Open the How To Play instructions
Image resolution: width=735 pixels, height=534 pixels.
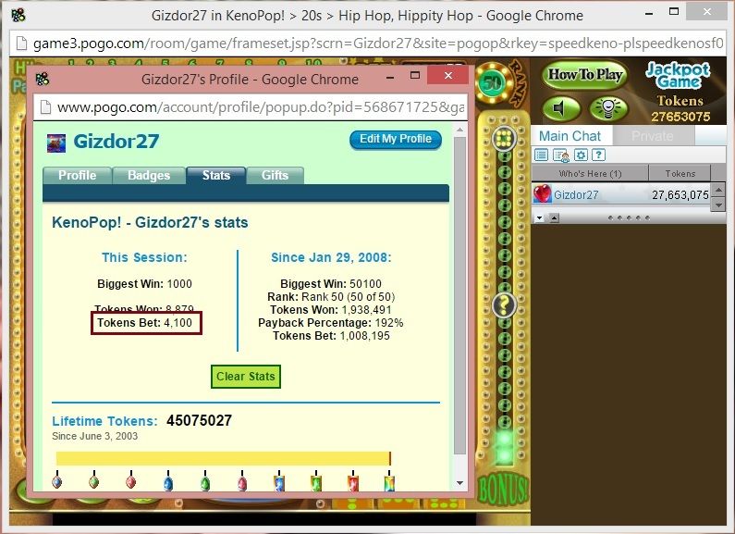pyautogui.click(x=585, y=75)
